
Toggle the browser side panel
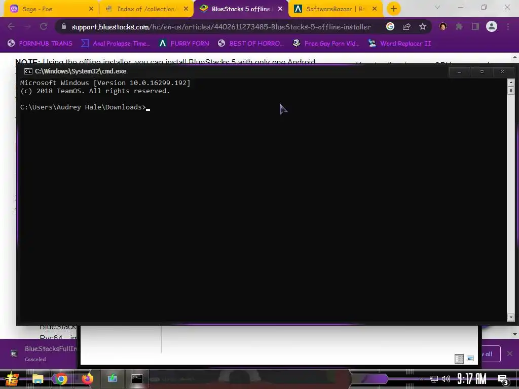475,26
